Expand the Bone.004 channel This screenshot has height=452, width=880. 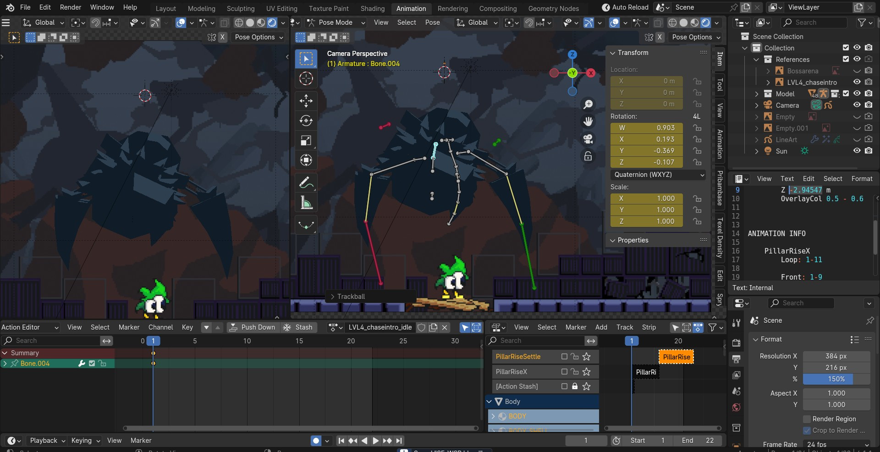point(5,364)
